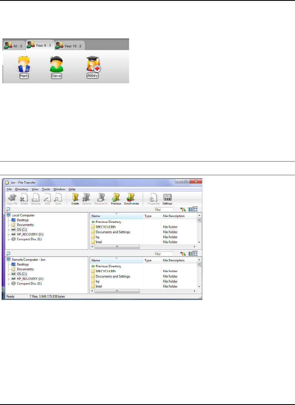Sort remote list by Name column header
Screen dimensions: 295x405
116,260
